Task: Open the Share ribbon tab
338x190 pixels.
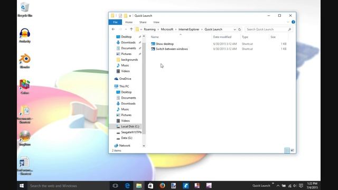Action: pyautogui.click(x=143, y=22)
